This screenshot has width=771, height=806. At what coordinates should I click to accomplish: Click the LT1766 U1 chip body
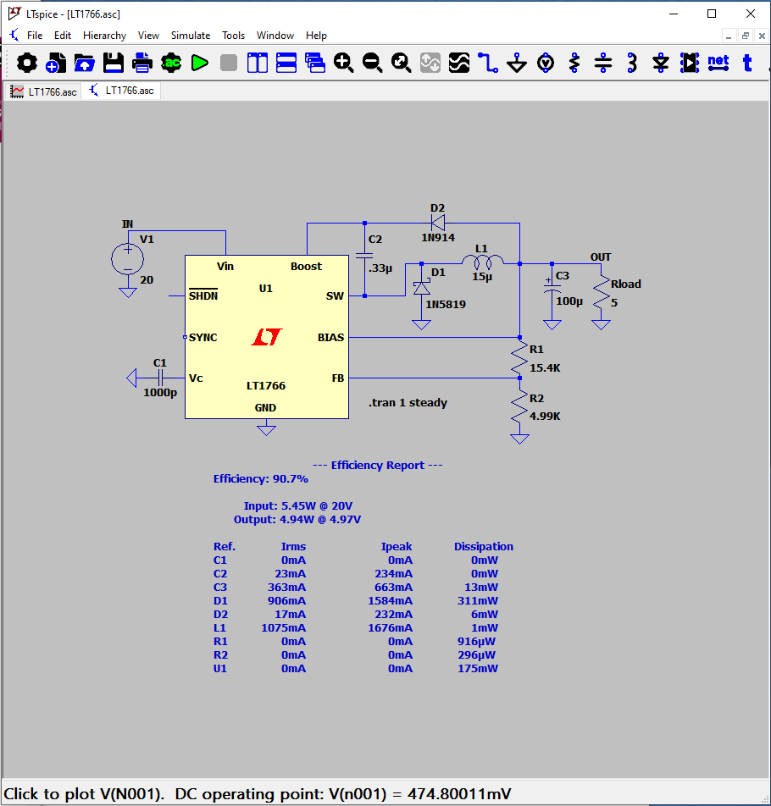click(266, 356)
